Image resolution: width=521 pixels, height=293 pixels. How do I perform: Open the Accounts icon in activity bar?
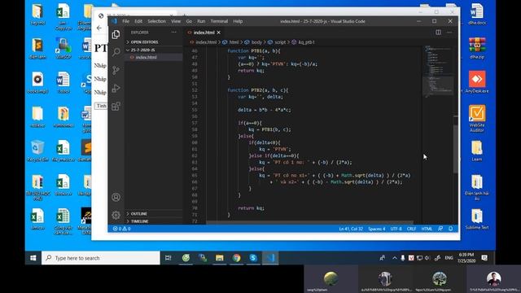click(116, 197)
